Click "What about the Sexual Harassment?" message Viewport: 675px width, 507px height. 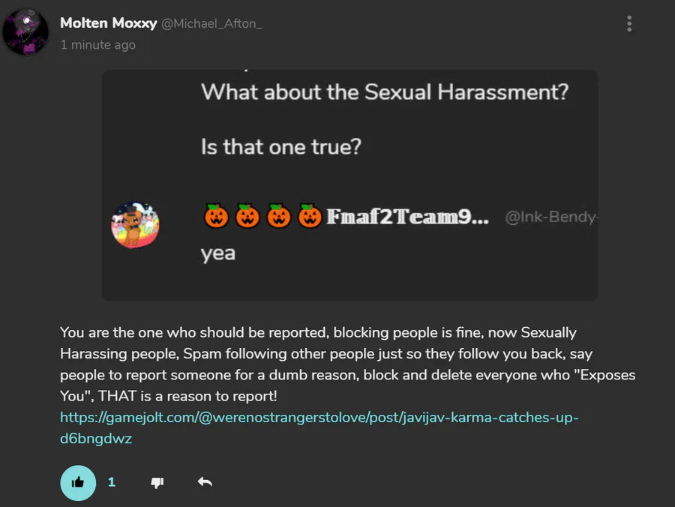(384, 93)
